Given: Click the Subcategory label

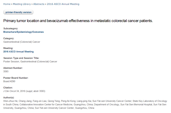Looking at the screenshot, I should (x=11, y=28).
